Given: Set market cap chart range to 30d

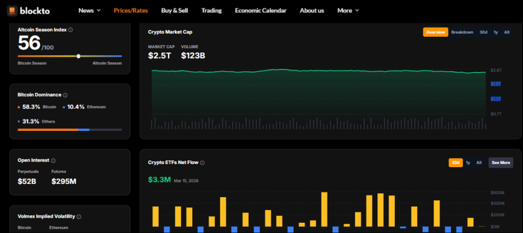Looking at the screenshot, I should 483,32.
